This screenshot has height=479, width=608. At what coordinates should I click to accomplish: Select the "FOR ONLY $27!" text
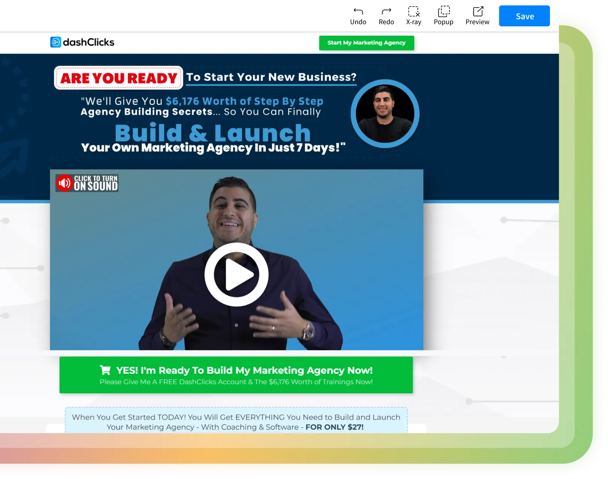point(334,427)
